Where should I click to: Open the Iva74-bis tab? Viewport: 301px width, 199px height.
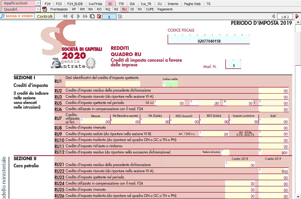point(95,4)
